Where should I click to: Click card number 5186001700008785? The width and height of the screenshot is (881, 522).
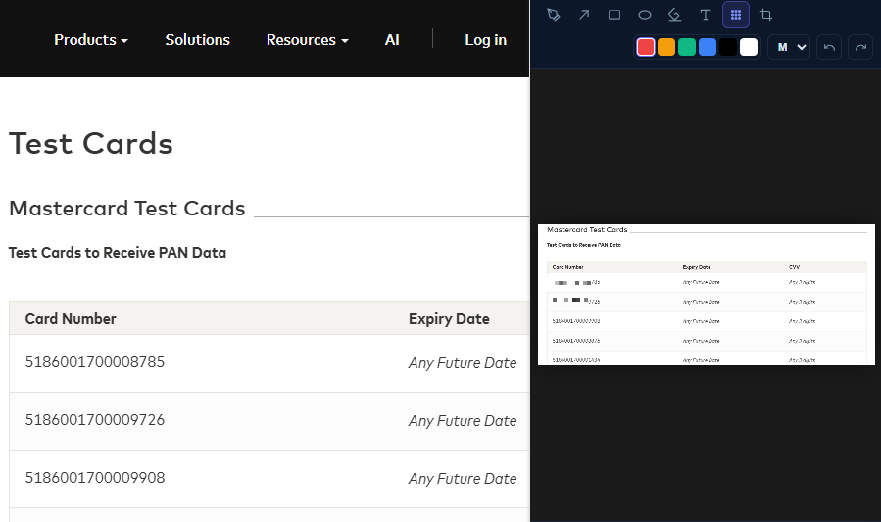pyautogui.click(x=95, y=362)
